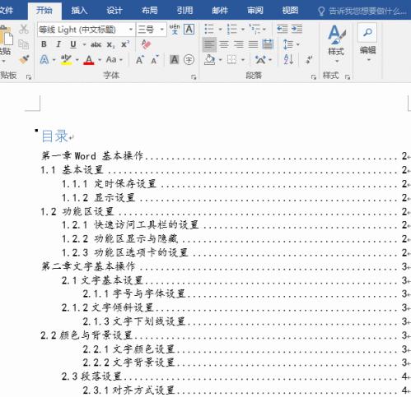Screen dimensions: 411x397
Task: Toggle Bold formatting
Action: [x=44, y=44]
